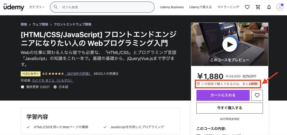Click the ¥1,880 price text
The width and height of the screenshot is (287, 135).
(x=210, y=76)
